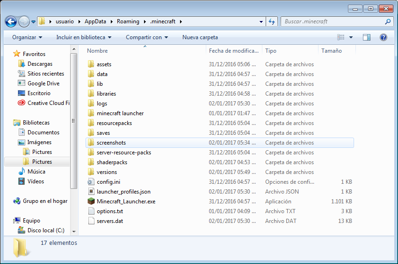
Task: Click the refresh button beside address bar
Action: coord(272,21)
